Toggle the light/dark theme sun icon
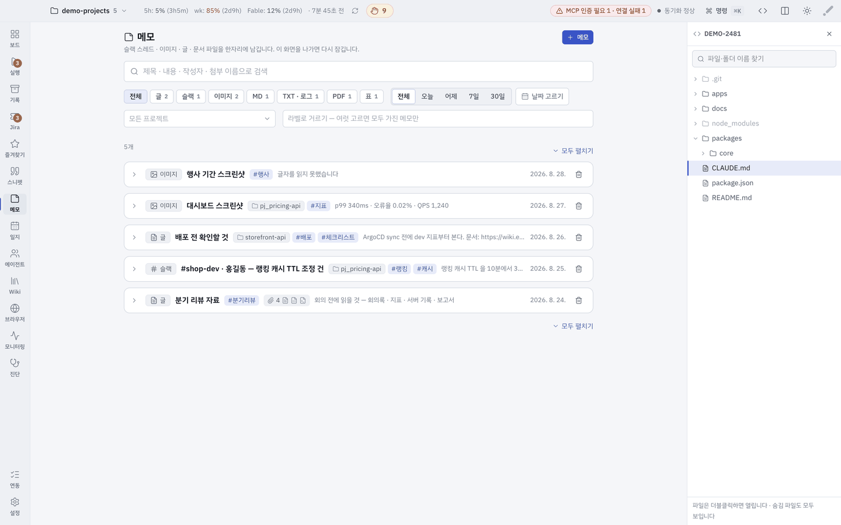 click(807, 11)
